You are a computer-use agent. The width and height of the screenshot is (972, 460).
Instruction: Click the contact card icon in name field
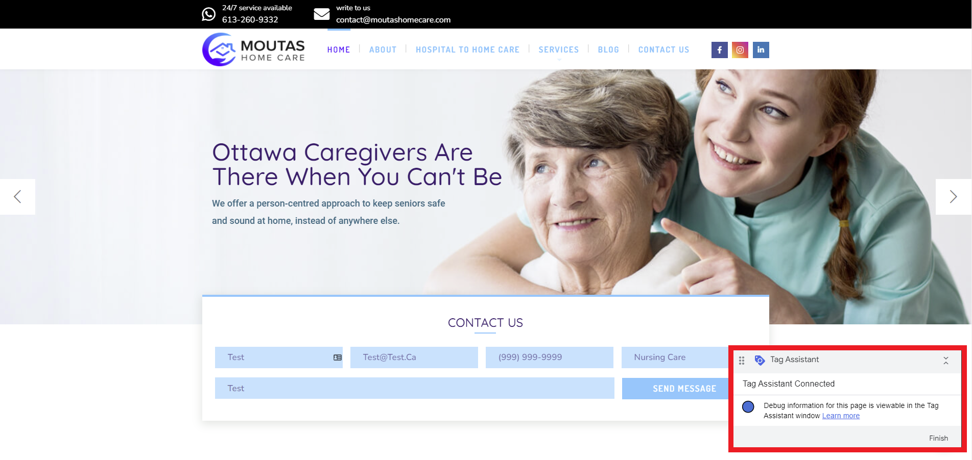pos(338,357)
